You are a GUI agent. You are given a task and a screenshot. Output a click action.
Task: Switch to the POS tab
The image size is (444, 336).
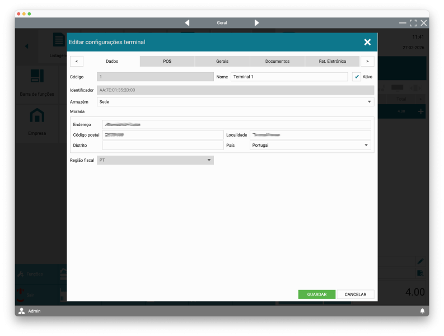(167, 61)
